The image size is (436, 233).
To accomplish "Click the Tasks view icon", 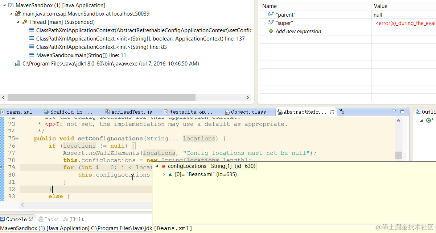I will (41, 219).
